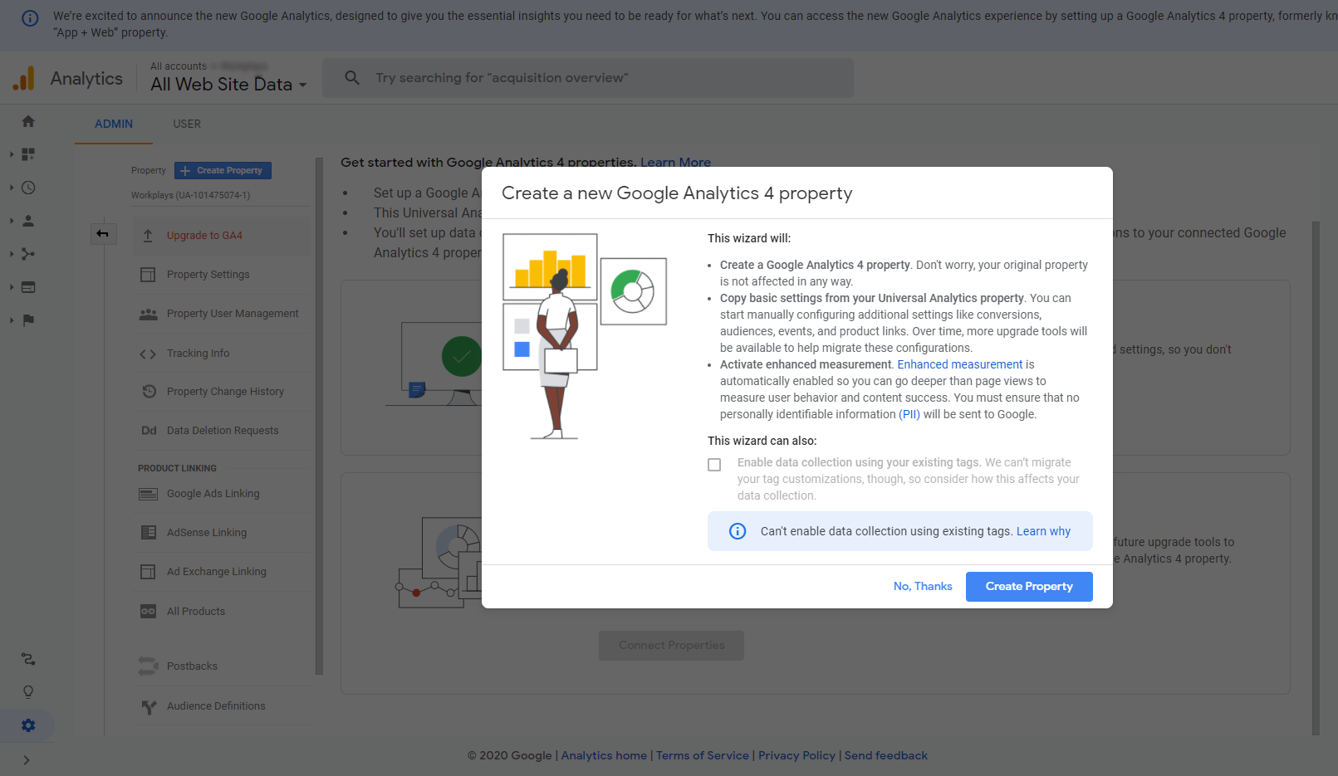Open the Realtime clock icon in sidebar
This screenshot has width=1338, height=776.
28,188
